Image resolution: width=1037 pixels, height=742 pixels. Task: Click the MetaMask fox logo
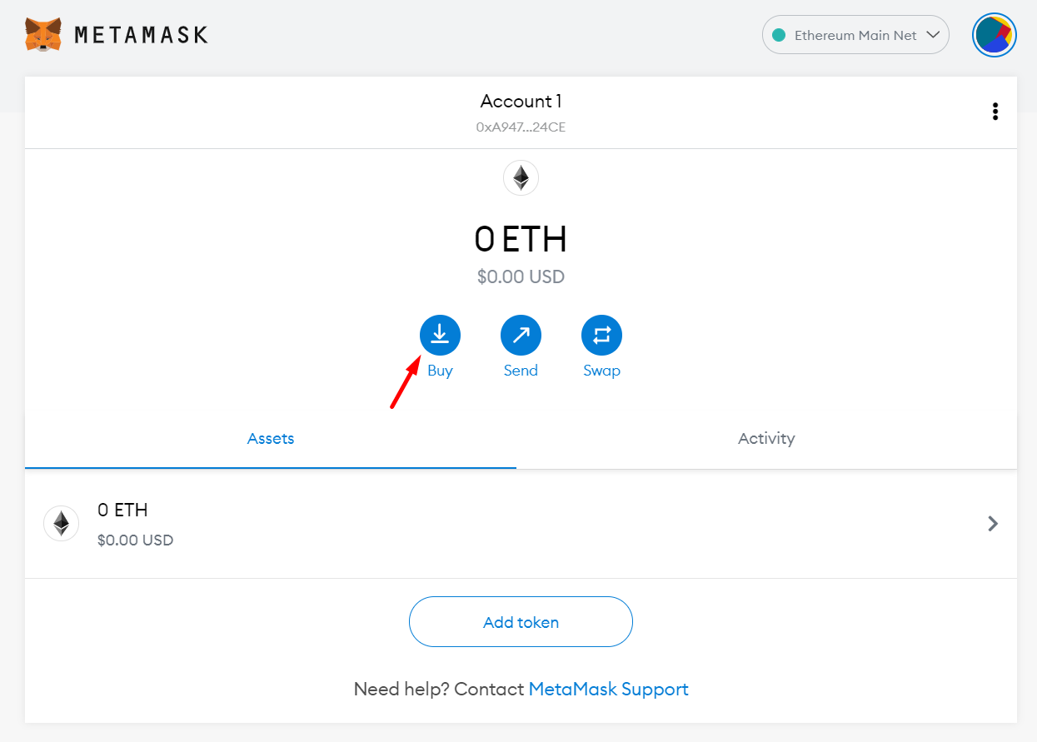coord(43,35)
